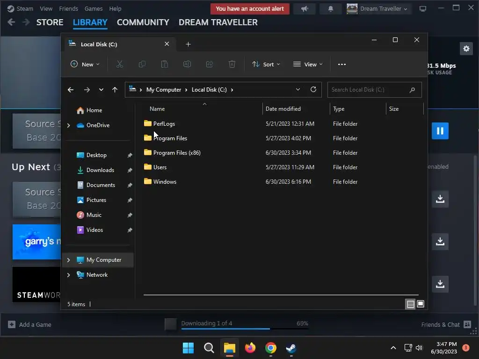Open Firefox from the taskbar
This screenshot has height=359, width=479.
[x=250, y=348]
